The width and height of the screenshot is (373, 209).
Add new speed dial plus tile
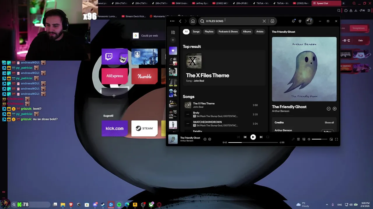114,96
